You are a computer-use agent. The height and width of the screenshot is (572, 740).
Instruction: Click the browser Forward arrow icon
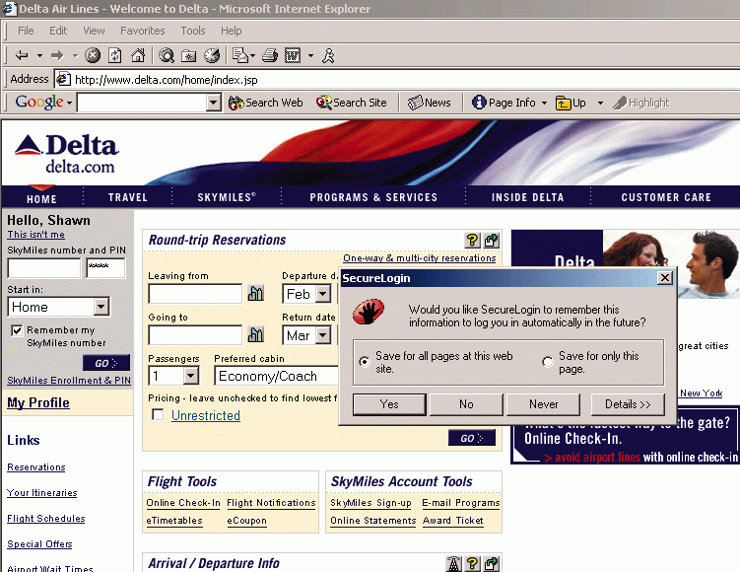coord(57,56)
